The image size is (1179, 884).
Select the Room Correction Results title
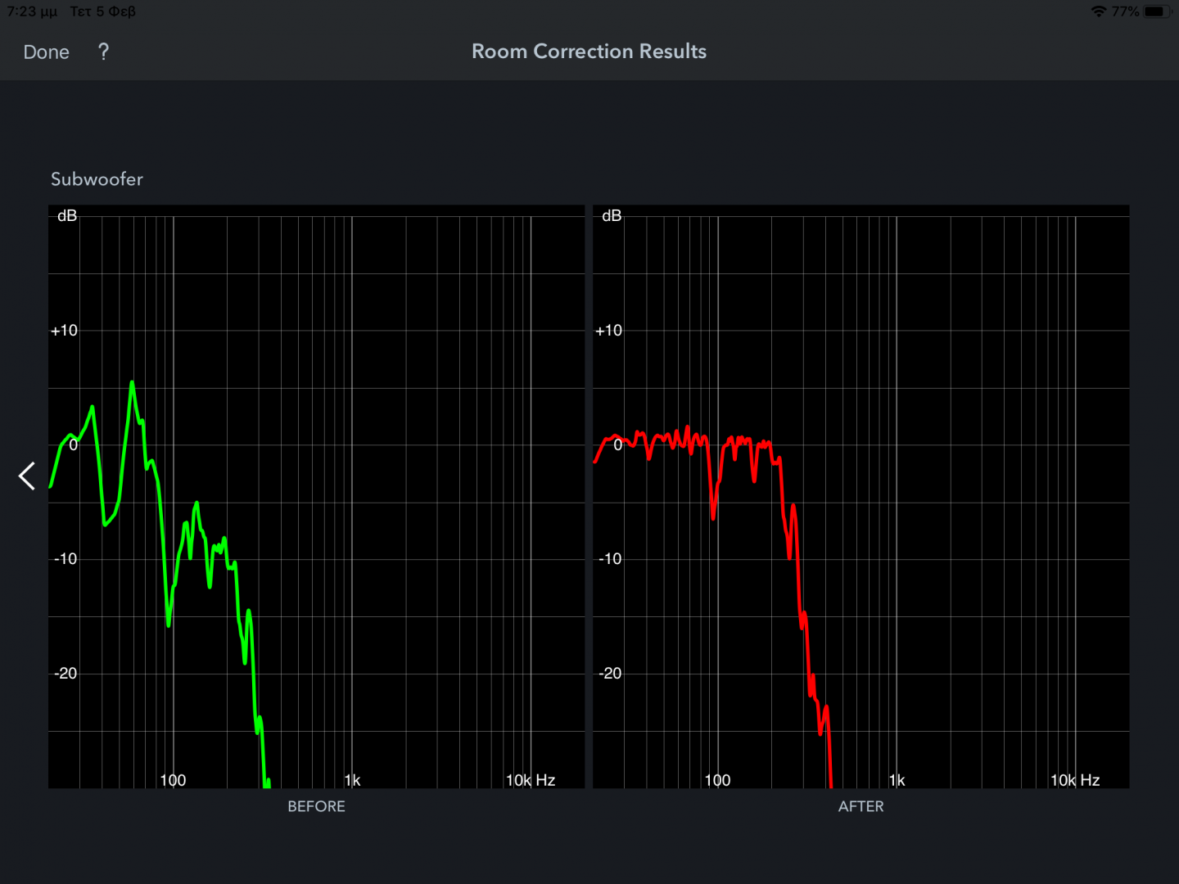tap(589, 51)
